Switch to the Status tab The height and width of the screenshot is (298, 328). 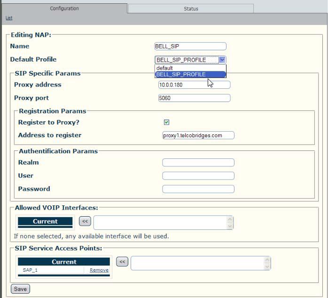pyautogui.click(x=191, y=8)
